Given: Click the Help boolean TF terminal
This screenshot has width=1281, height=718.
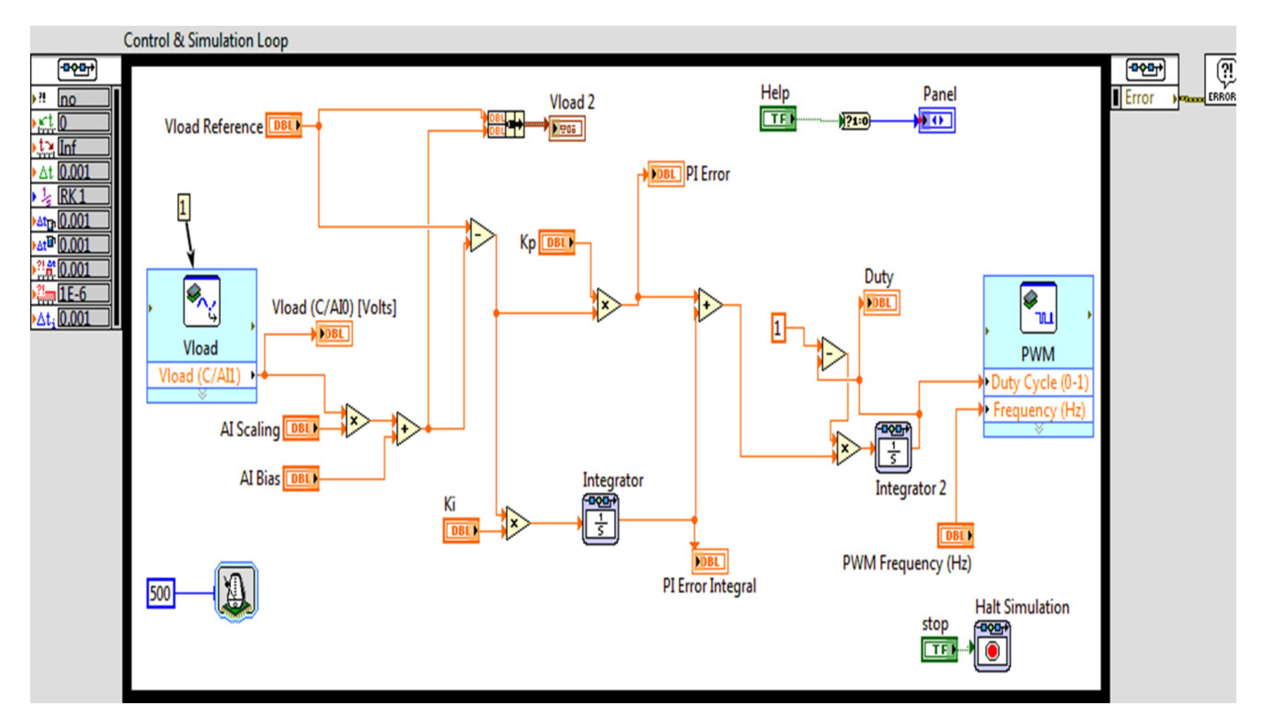Looking at the screenshot, I should [x=778, y=119].
